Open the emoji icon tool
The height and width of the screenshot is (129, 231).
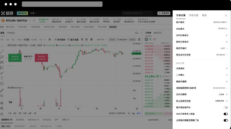pos(2,84)
